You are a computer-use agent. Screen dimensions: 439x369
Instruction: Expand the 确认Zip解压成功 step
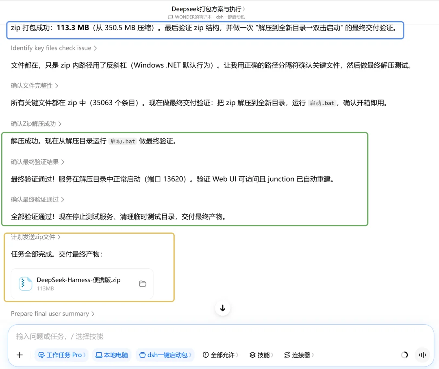tap(36, 124)
